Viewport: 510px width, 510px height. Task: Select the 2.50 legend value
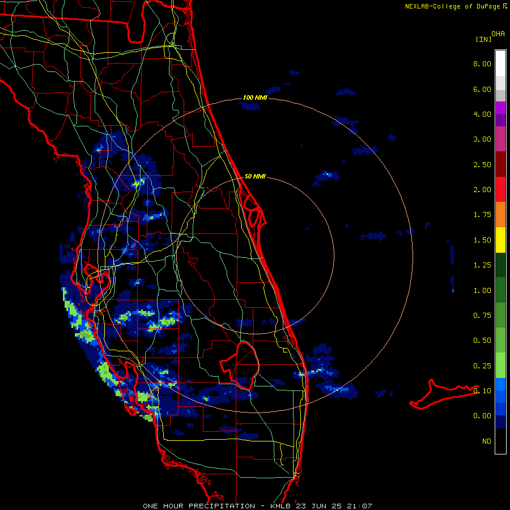coord(482,164)
